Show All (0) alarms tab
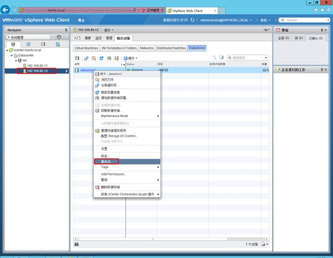Screen dimensions: 333x258 tap(284, 38)
